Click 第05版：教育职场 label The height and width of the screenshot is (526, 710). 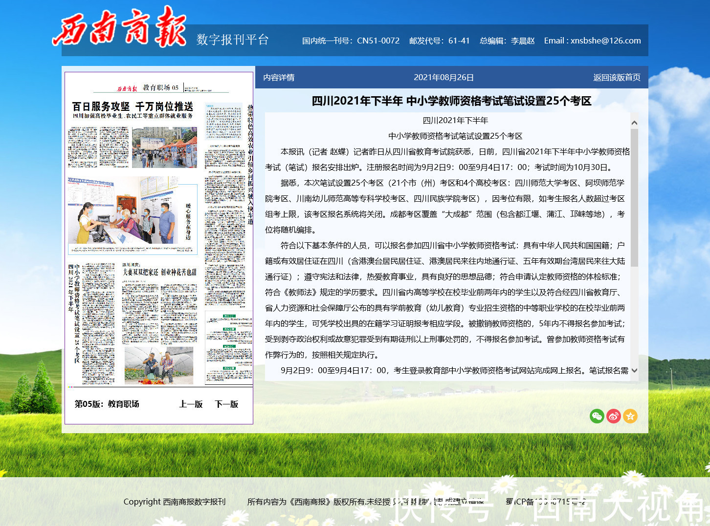click(107, 404)
